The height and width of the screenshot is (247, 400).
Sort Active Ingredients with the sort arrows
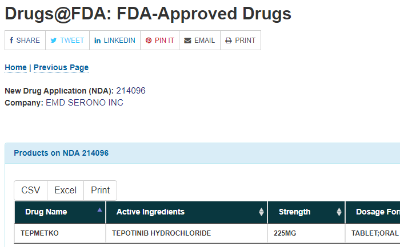261,212
